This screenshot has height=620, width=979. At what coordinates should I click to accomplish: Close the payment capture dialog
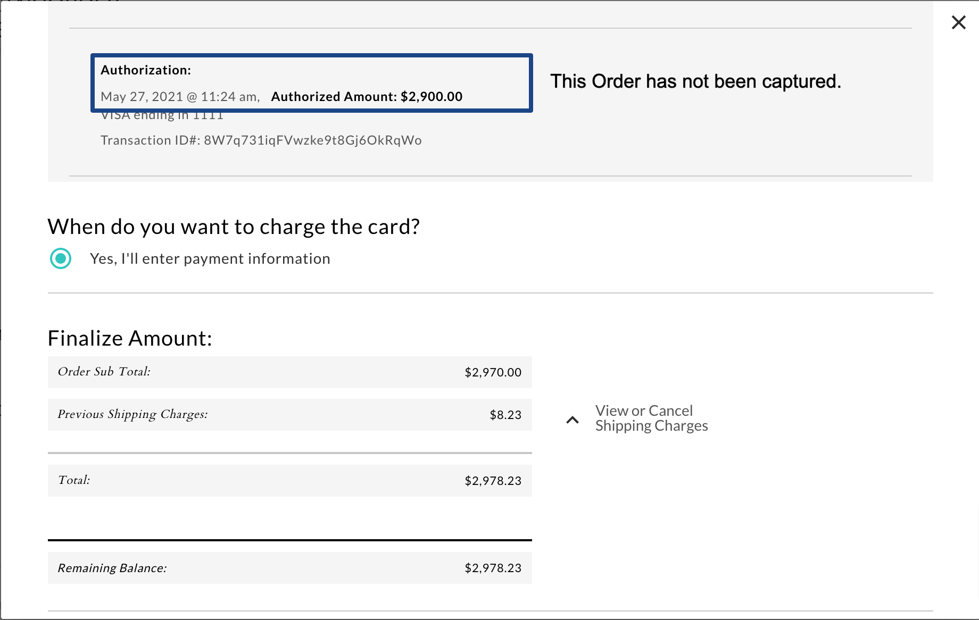click(x=958, y=22)
